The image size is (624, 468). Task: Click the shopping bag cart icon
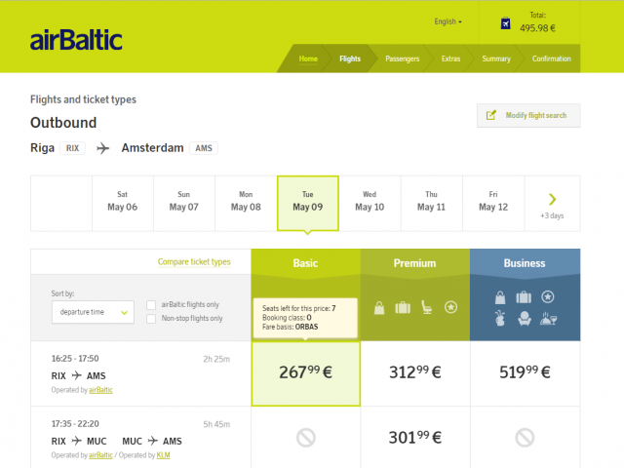[505, 23]
